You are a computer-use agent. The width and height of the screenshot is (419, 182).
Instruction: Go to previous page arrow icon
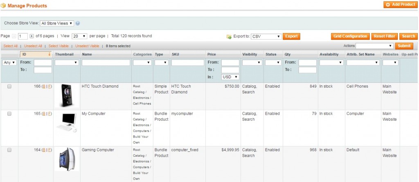pyautogui.click(x=14, y=36)
